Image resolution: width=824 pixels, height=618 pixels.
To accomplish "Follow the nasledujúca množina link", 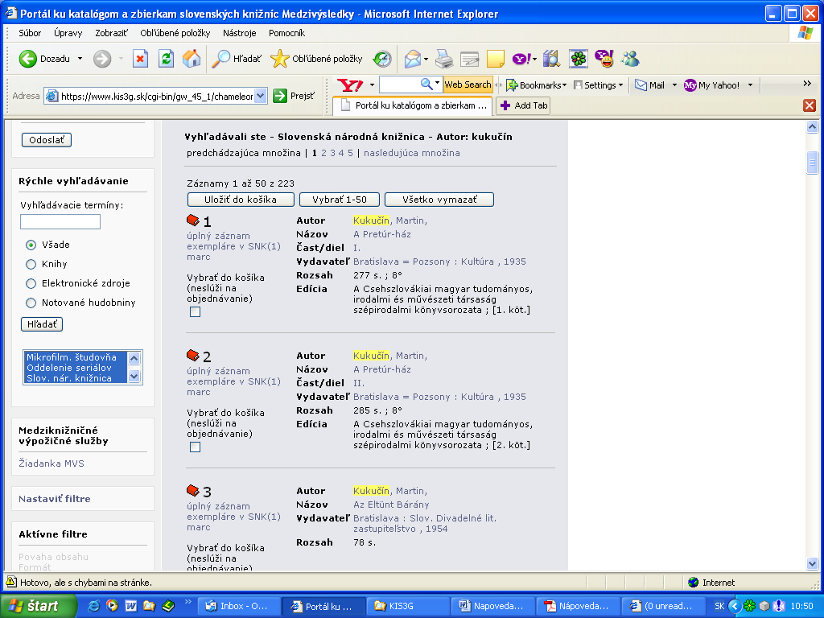I will [411, 153].
